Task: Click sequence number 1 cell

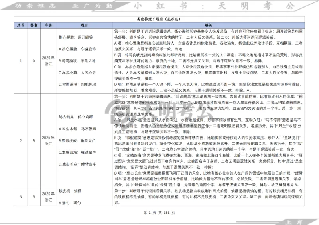Action: (21, 61)
